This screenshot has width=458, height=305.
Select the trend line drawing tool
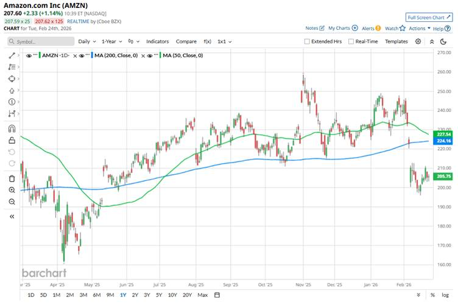click(12, 55)
